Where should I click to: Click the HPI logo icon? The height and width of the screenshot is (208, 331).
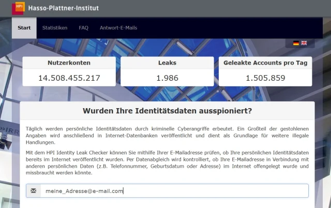click(19, 8)
